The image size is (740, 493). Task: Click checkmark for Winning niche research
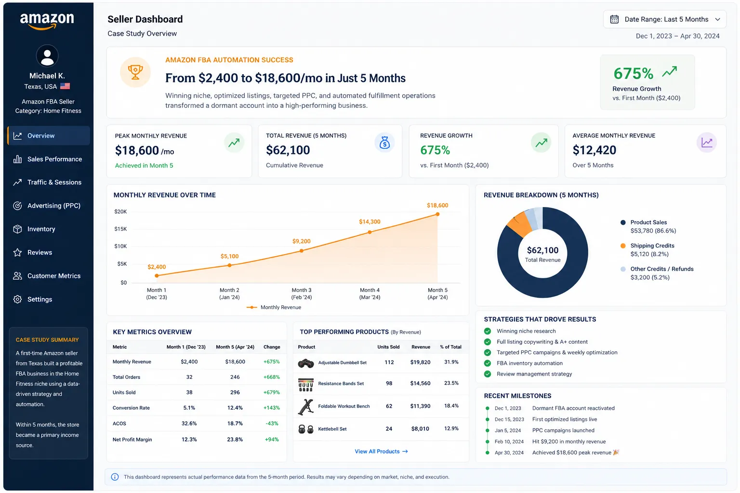pos(488,331)
